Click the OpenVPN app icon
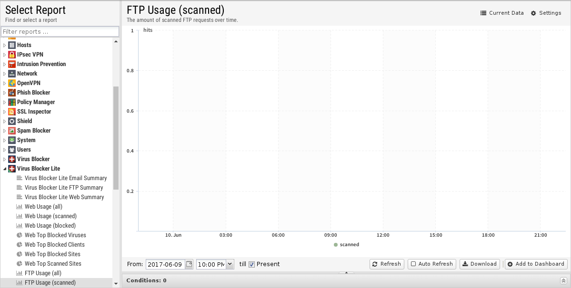Image resolution: width=571 pixels, height=288 pixels. pyautogui.click(x=12, y=83)
